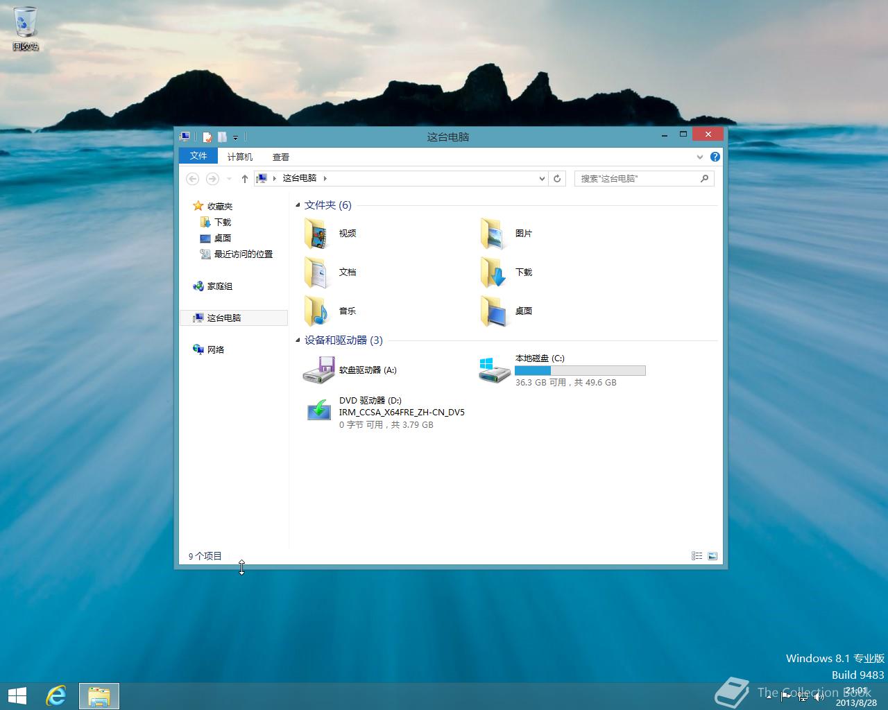Click the 文件夹 (6) group header text
This screenshot has height=710, width=888.
tap(328, 205)
